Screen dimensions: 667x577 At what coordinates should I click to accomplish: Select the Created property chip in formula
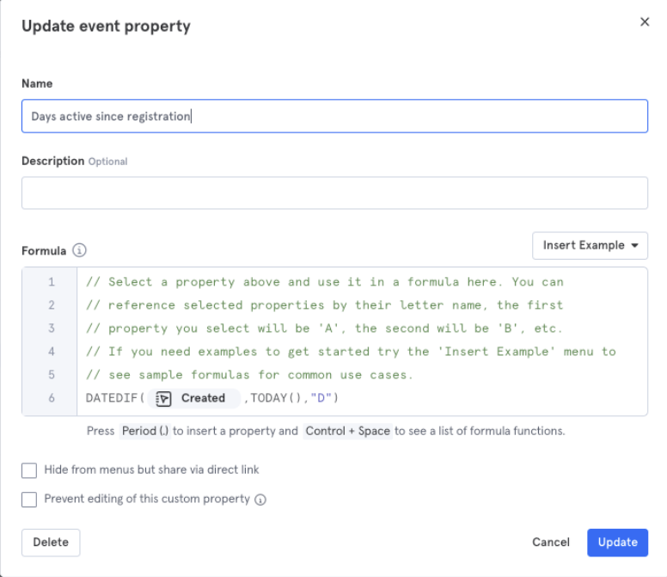click(194, 398)
